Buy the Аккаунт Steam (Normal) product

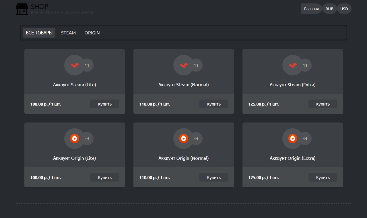click(x=214, y=104)
